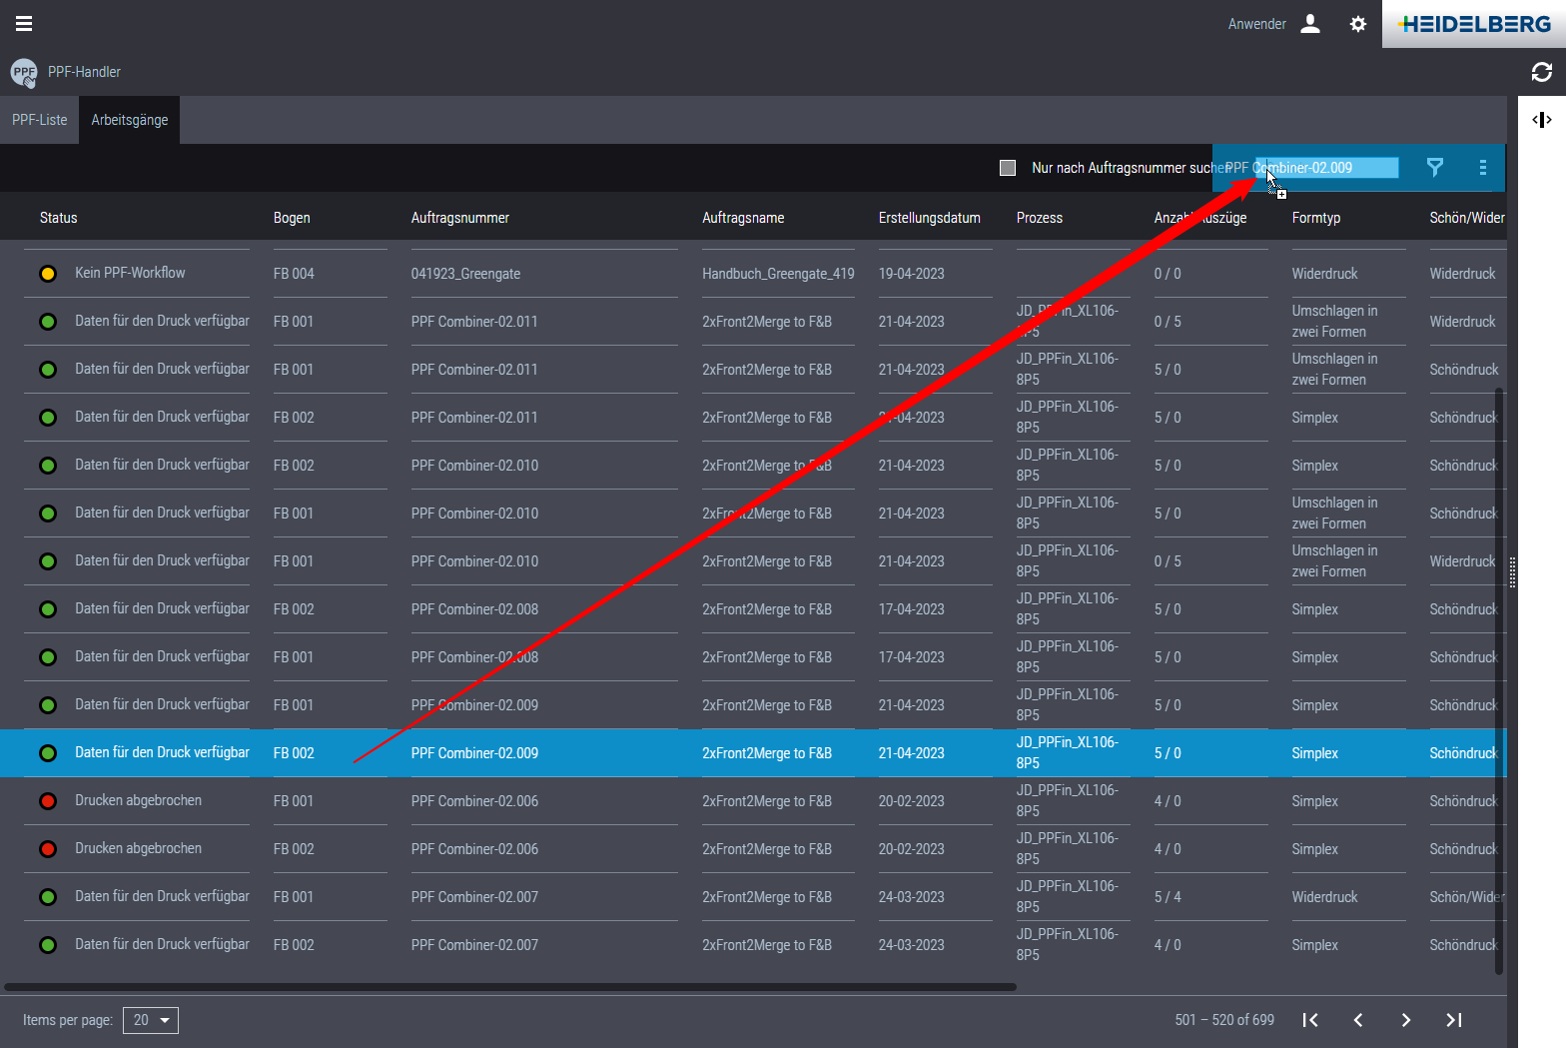The image size is (1566, 1048).
Task: Click the Anwender user profile icon
Action: 1310,24
